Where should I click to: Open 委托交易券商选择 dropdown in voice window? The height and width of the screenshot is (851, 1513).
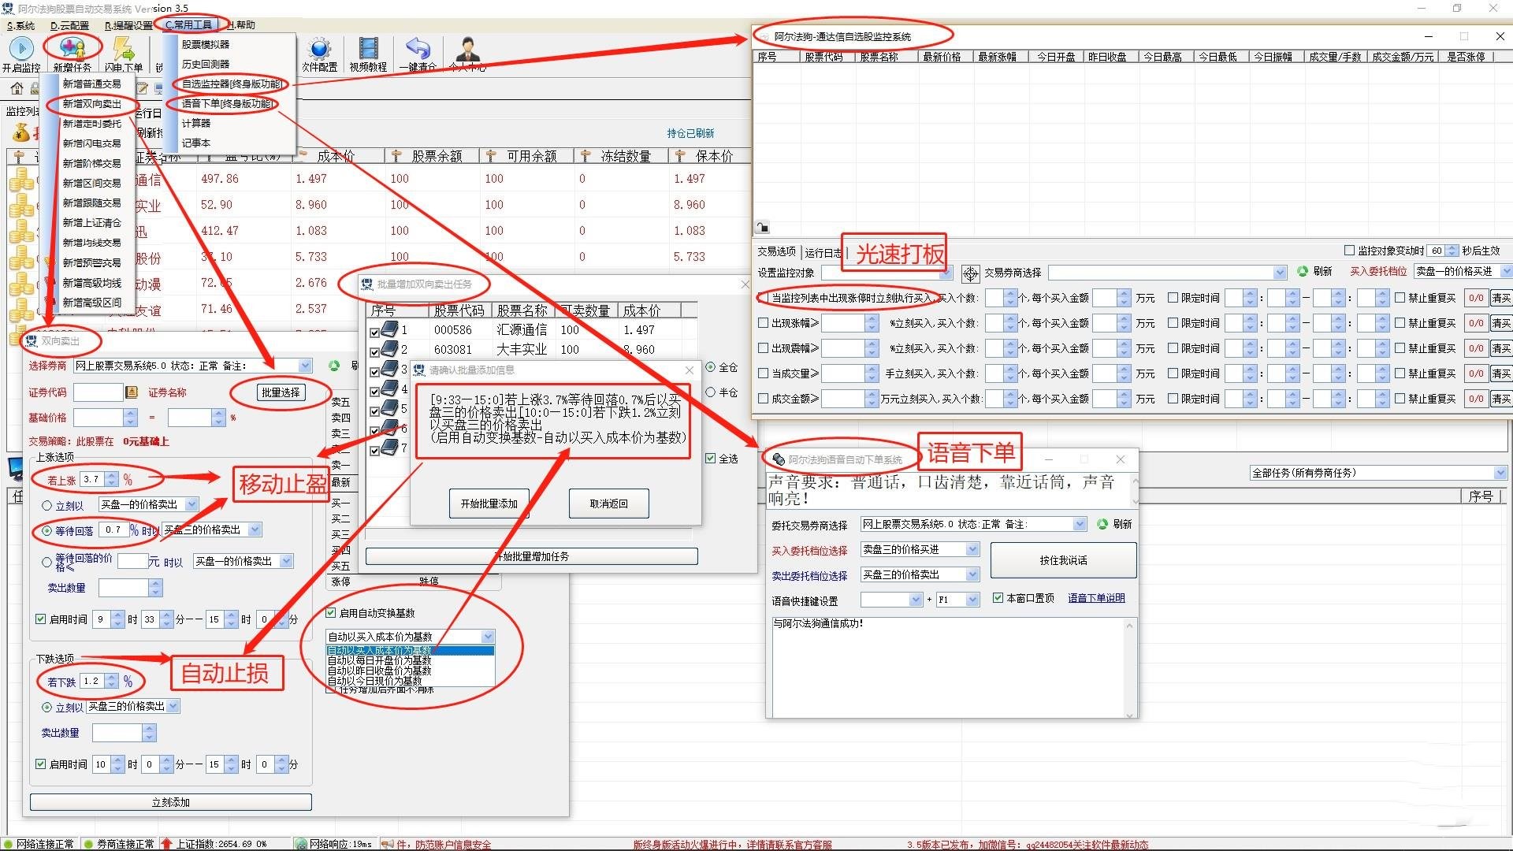coord(973,524)
